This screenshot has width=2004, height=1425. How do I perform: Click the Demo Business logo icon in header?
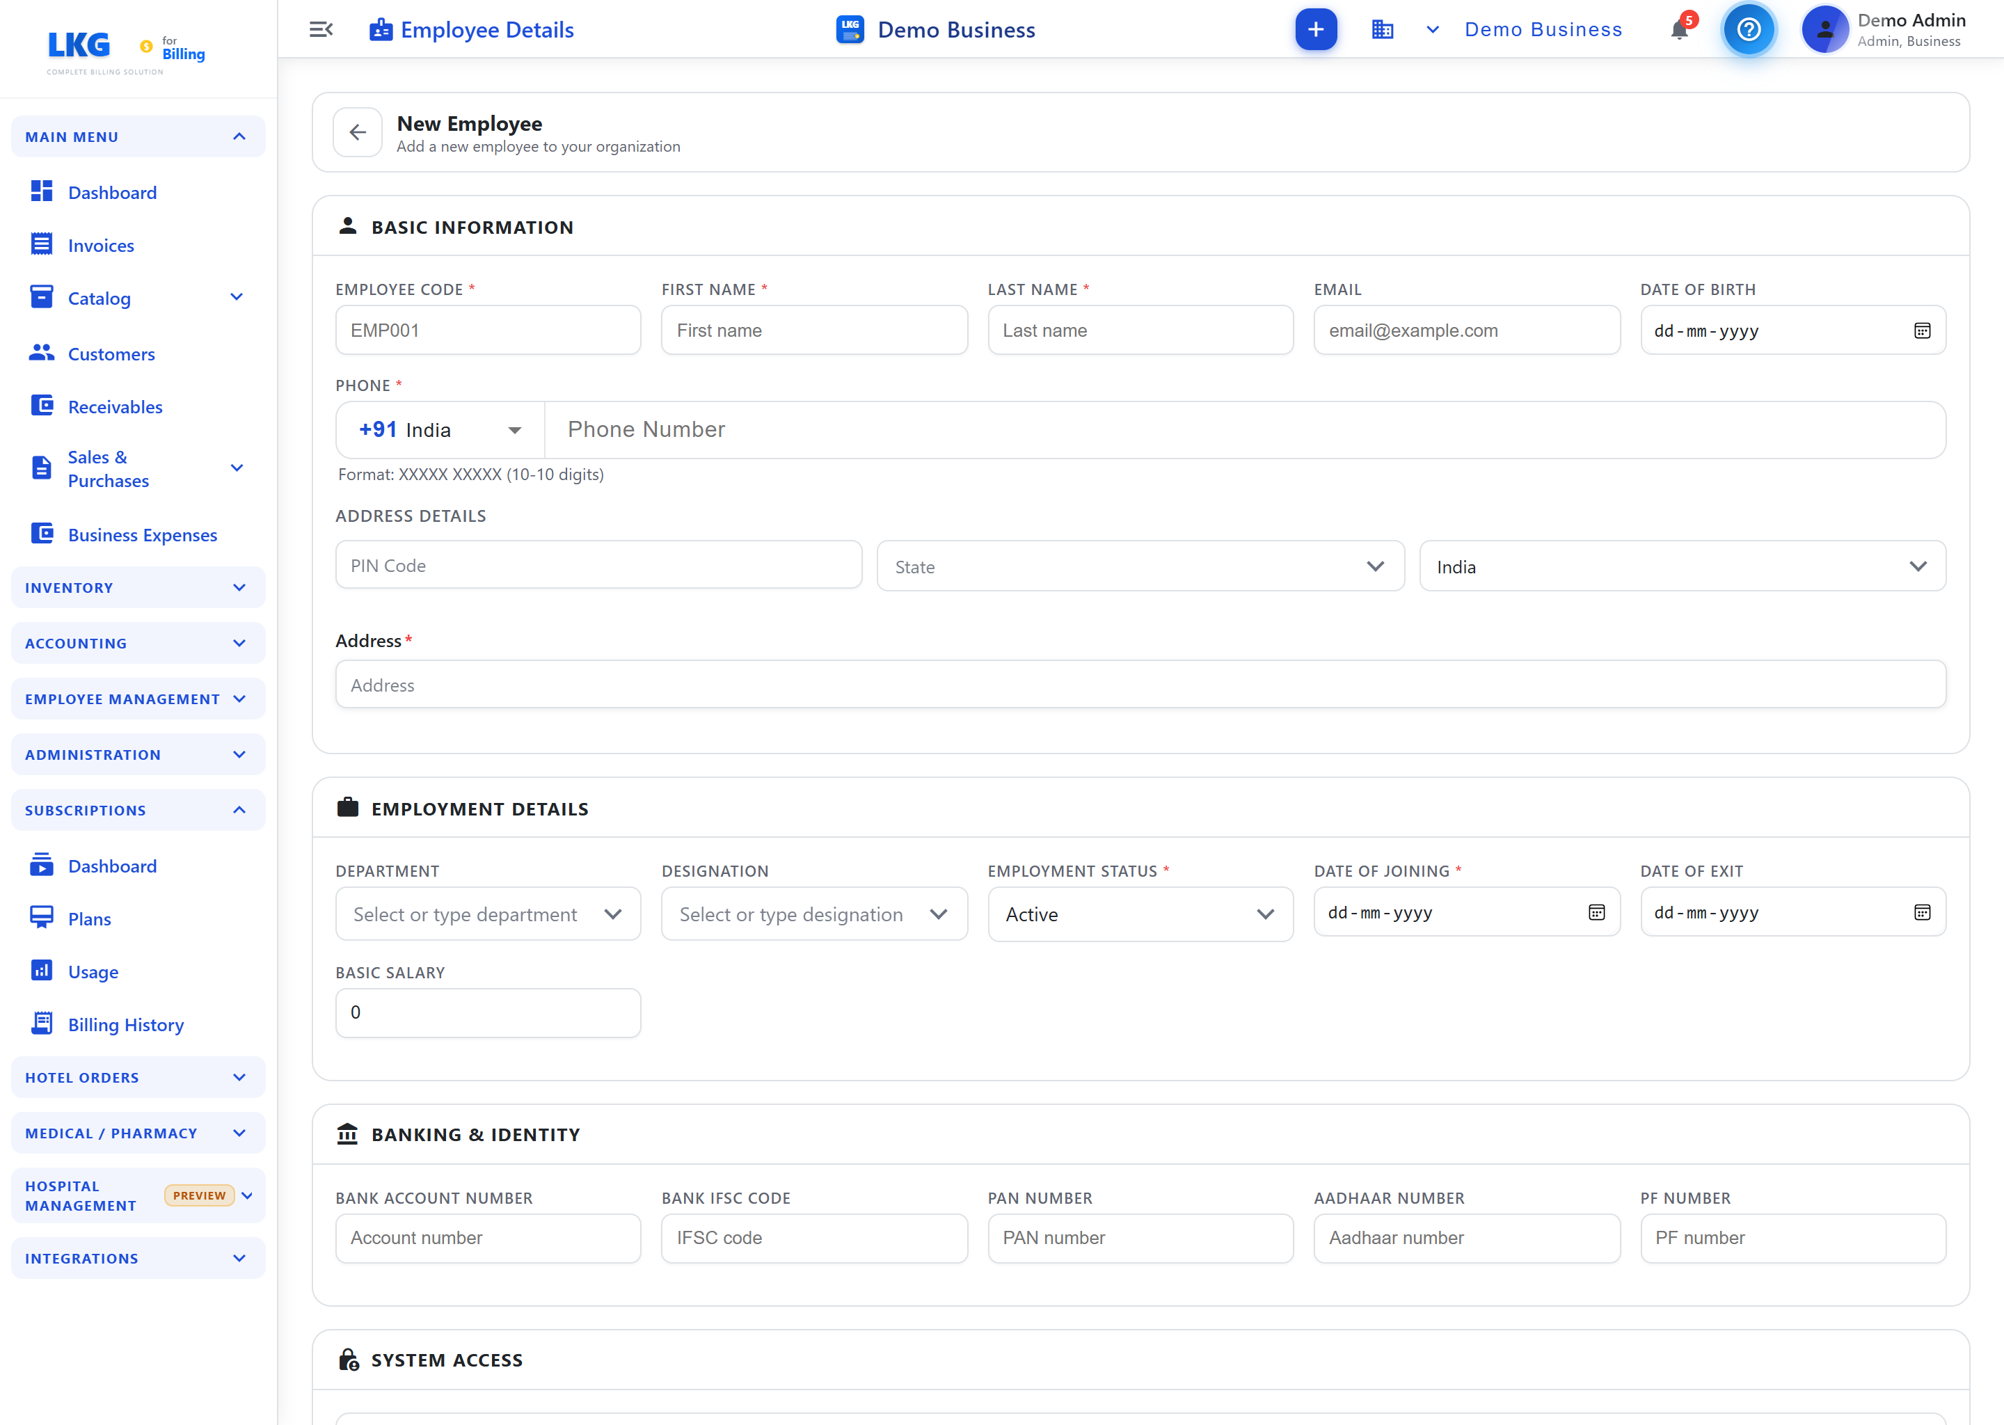click(850, 30)
